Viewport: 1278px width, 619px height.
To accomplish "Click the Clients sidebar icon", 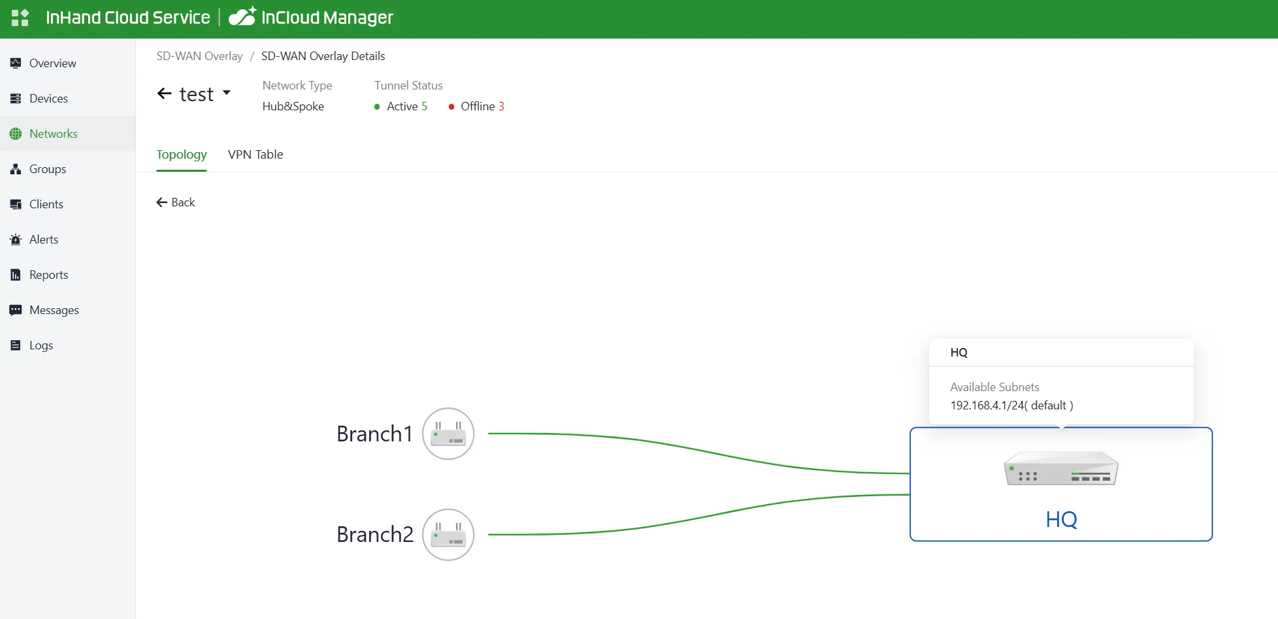I will (16, 204).
